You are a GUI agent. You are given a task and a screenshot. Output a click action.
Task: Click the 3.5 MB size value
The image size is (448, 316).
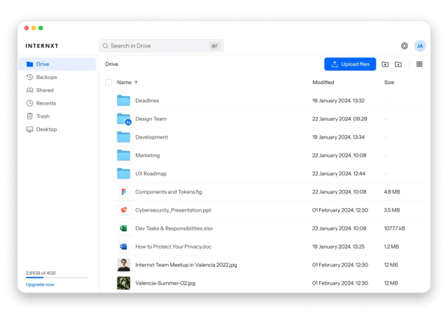pos(392,210)
